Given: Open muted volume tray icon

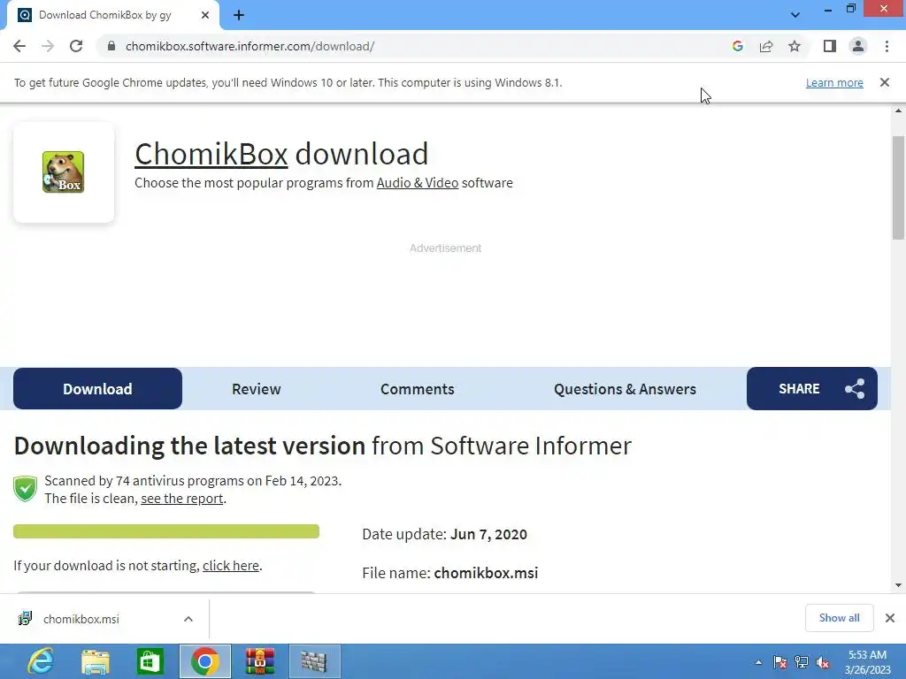Looking at the screenshot, I should tap(823, 662).
